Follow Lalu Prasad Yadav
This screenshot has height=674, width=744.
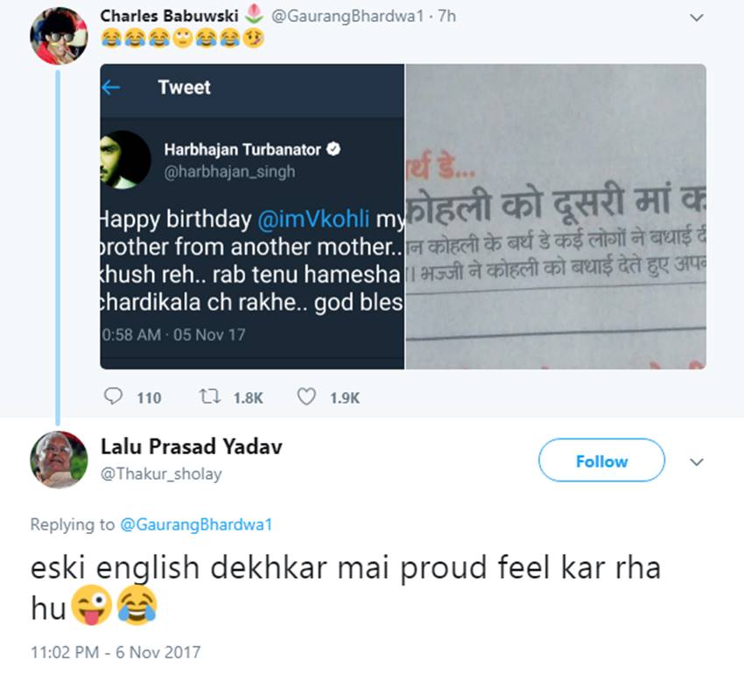tap(601, 460)
